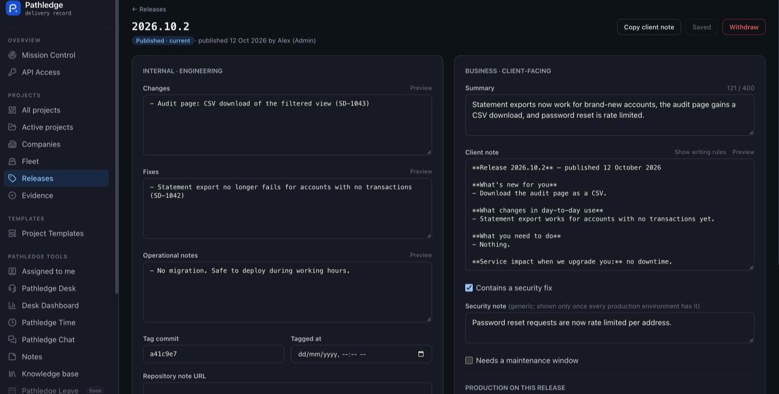779x394 pixels.
Task: Click the Active projects folder icon
Action: (12, 127)
